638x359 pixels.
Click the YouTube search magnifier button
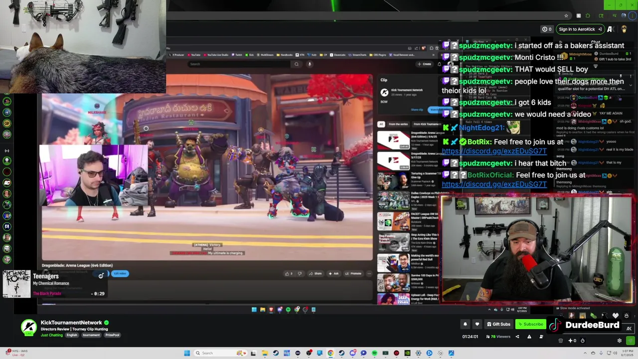297,64
